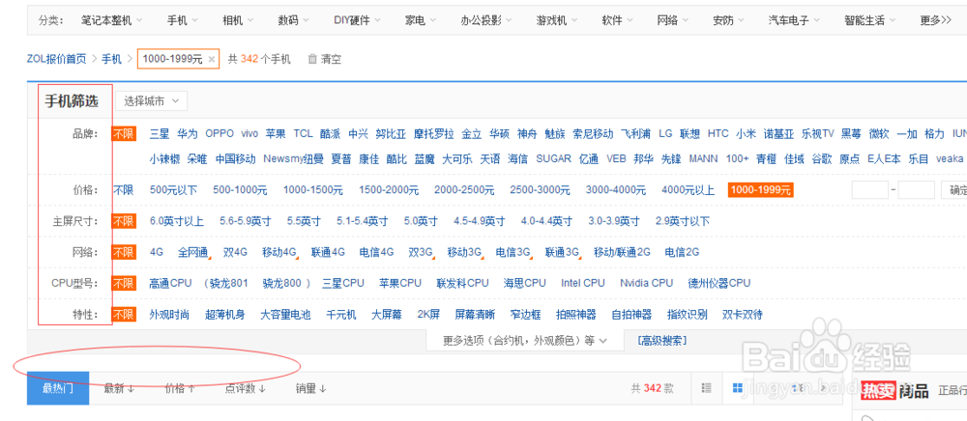Click the active 1000-1999元 price option

[x=760, y=190]
